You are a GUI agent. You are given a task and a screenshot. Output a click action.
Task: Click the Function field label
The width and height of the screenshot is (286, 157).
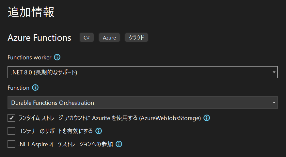coord(18,88)
